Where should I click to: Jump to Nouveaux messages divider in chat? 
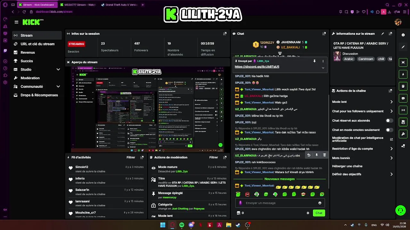pyautogui.click(x=279, y=179)
